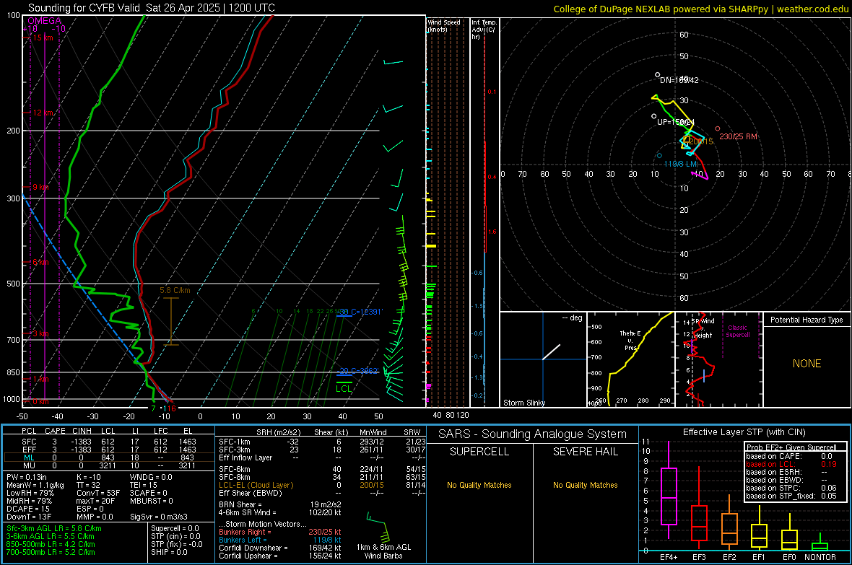Screen dimensions: 852x565
Task: Click the SFC-1km SRH row
Action: (322, 442)
